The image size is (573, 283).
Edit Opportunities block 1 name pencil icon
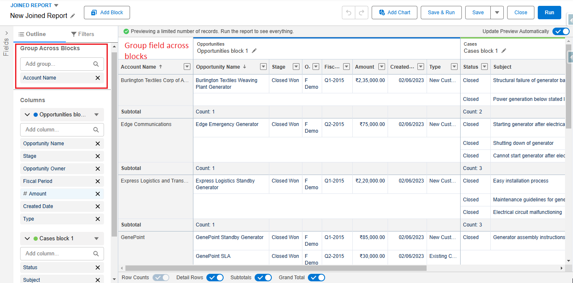(254, 51)
